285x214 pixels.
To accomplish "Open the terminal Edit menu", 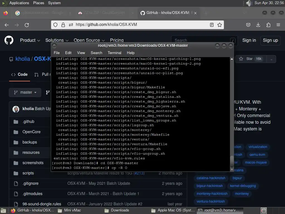I will pyautogui.click(x=68, y=53).
